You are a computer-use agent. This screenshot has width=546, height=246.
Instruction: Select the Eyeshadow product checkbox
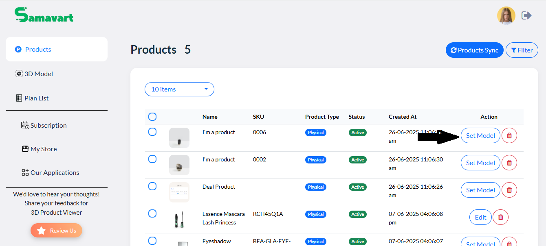[x=152, y=241]
